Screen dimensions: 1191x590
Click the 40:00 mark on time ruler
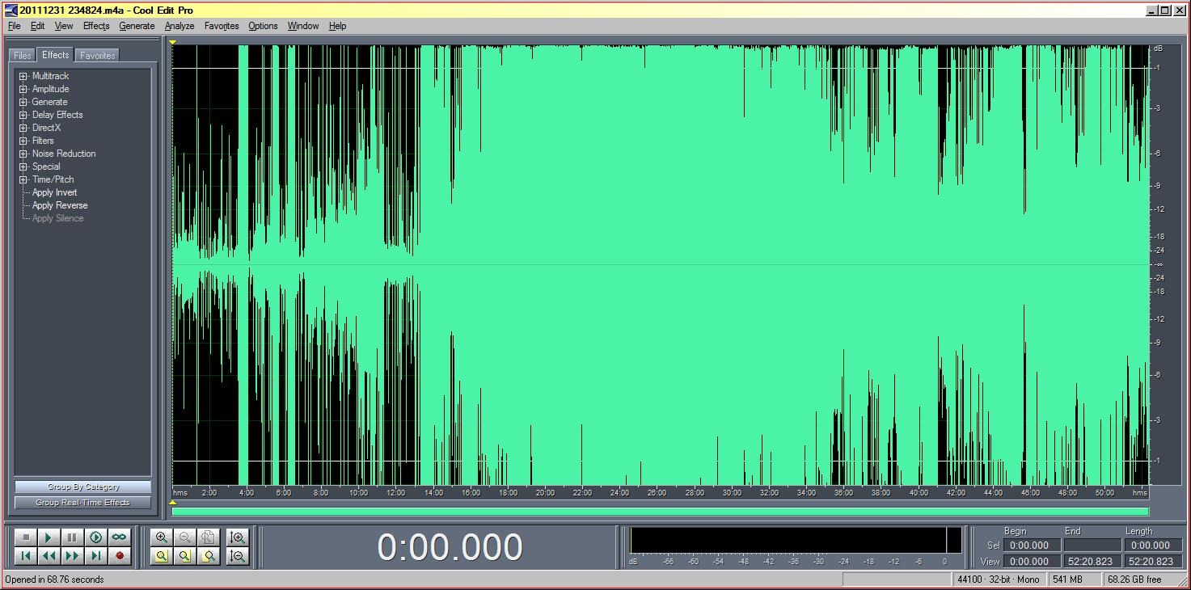tap(919, 492)
